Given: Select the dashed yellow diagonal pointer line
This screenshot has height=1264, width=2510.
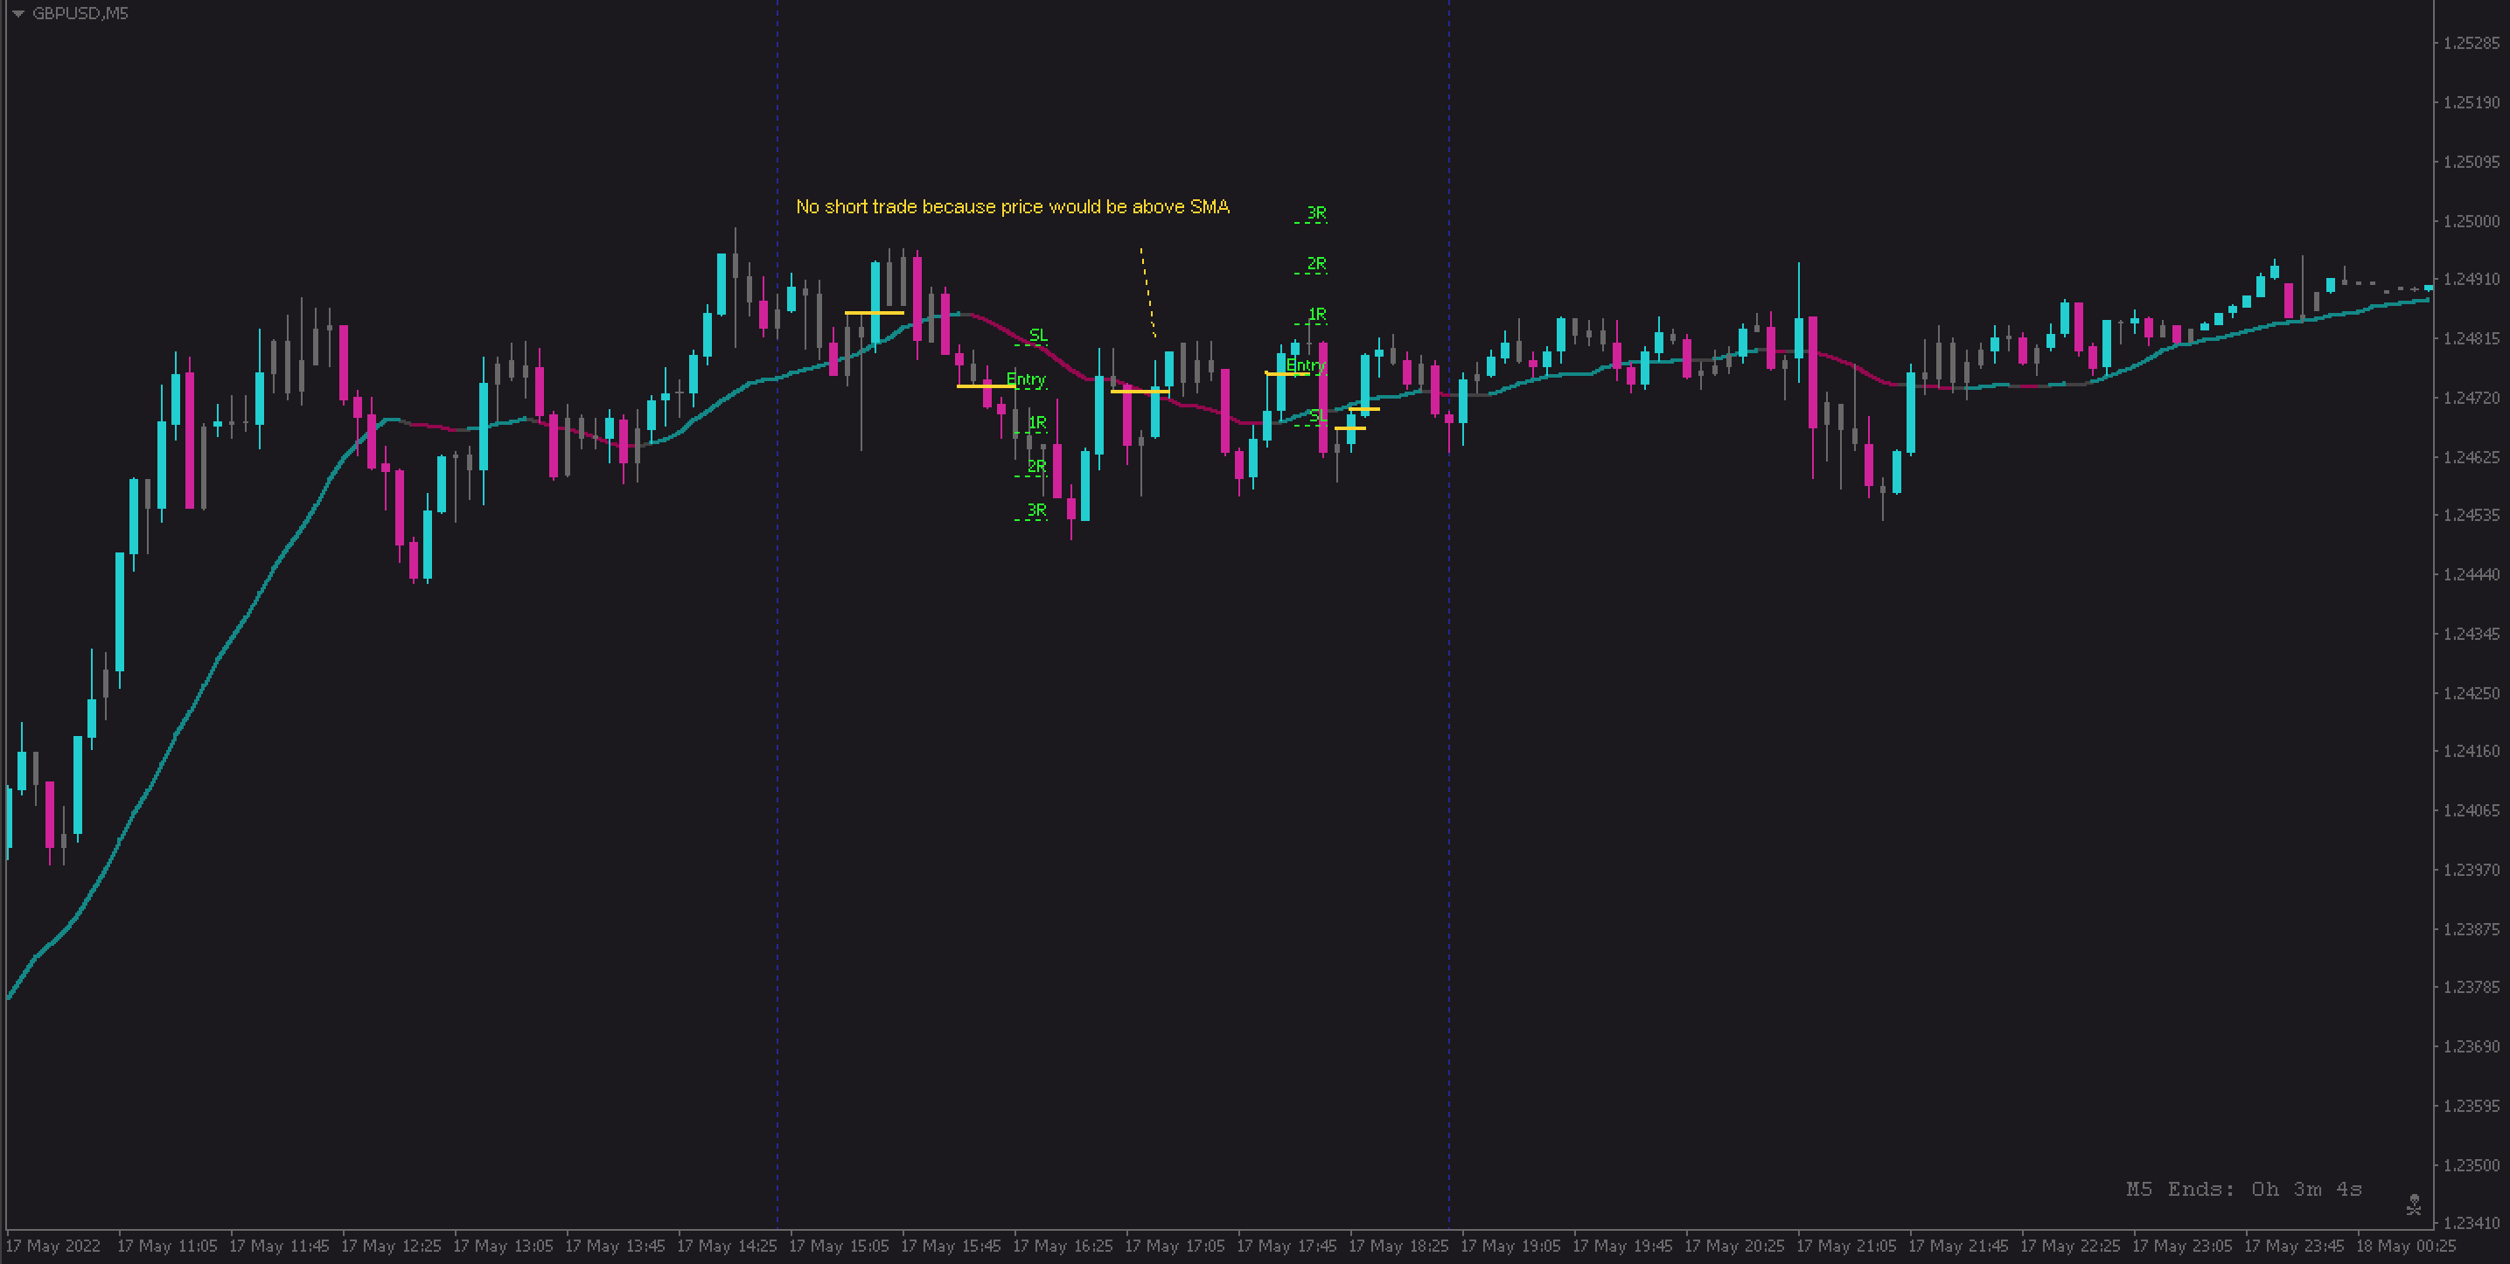Looking at the screenshot, I should [x=1147, y=292].
